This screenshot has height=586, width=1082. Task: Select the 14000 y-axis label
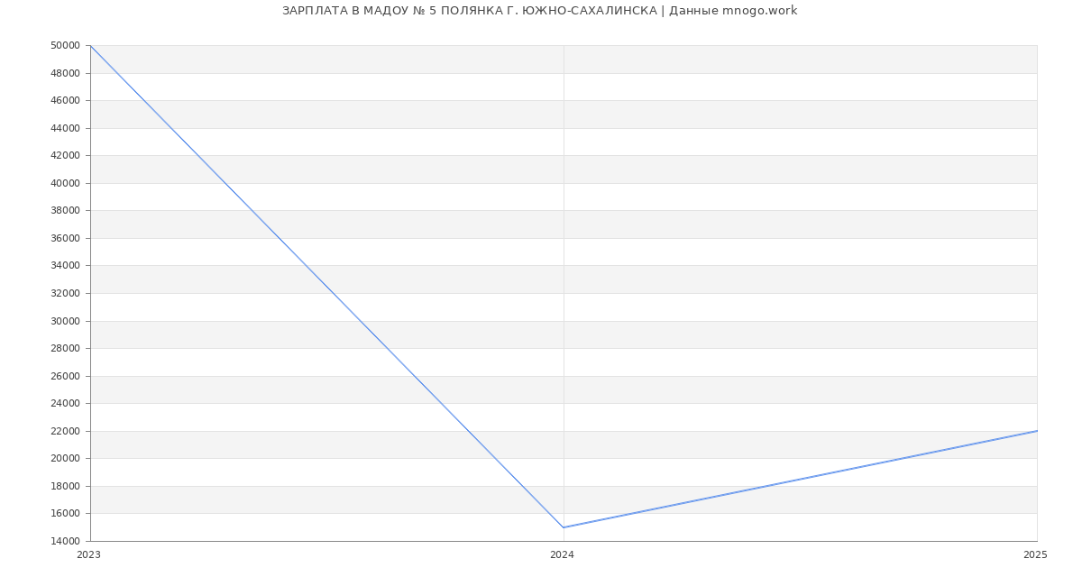point(65,541)
